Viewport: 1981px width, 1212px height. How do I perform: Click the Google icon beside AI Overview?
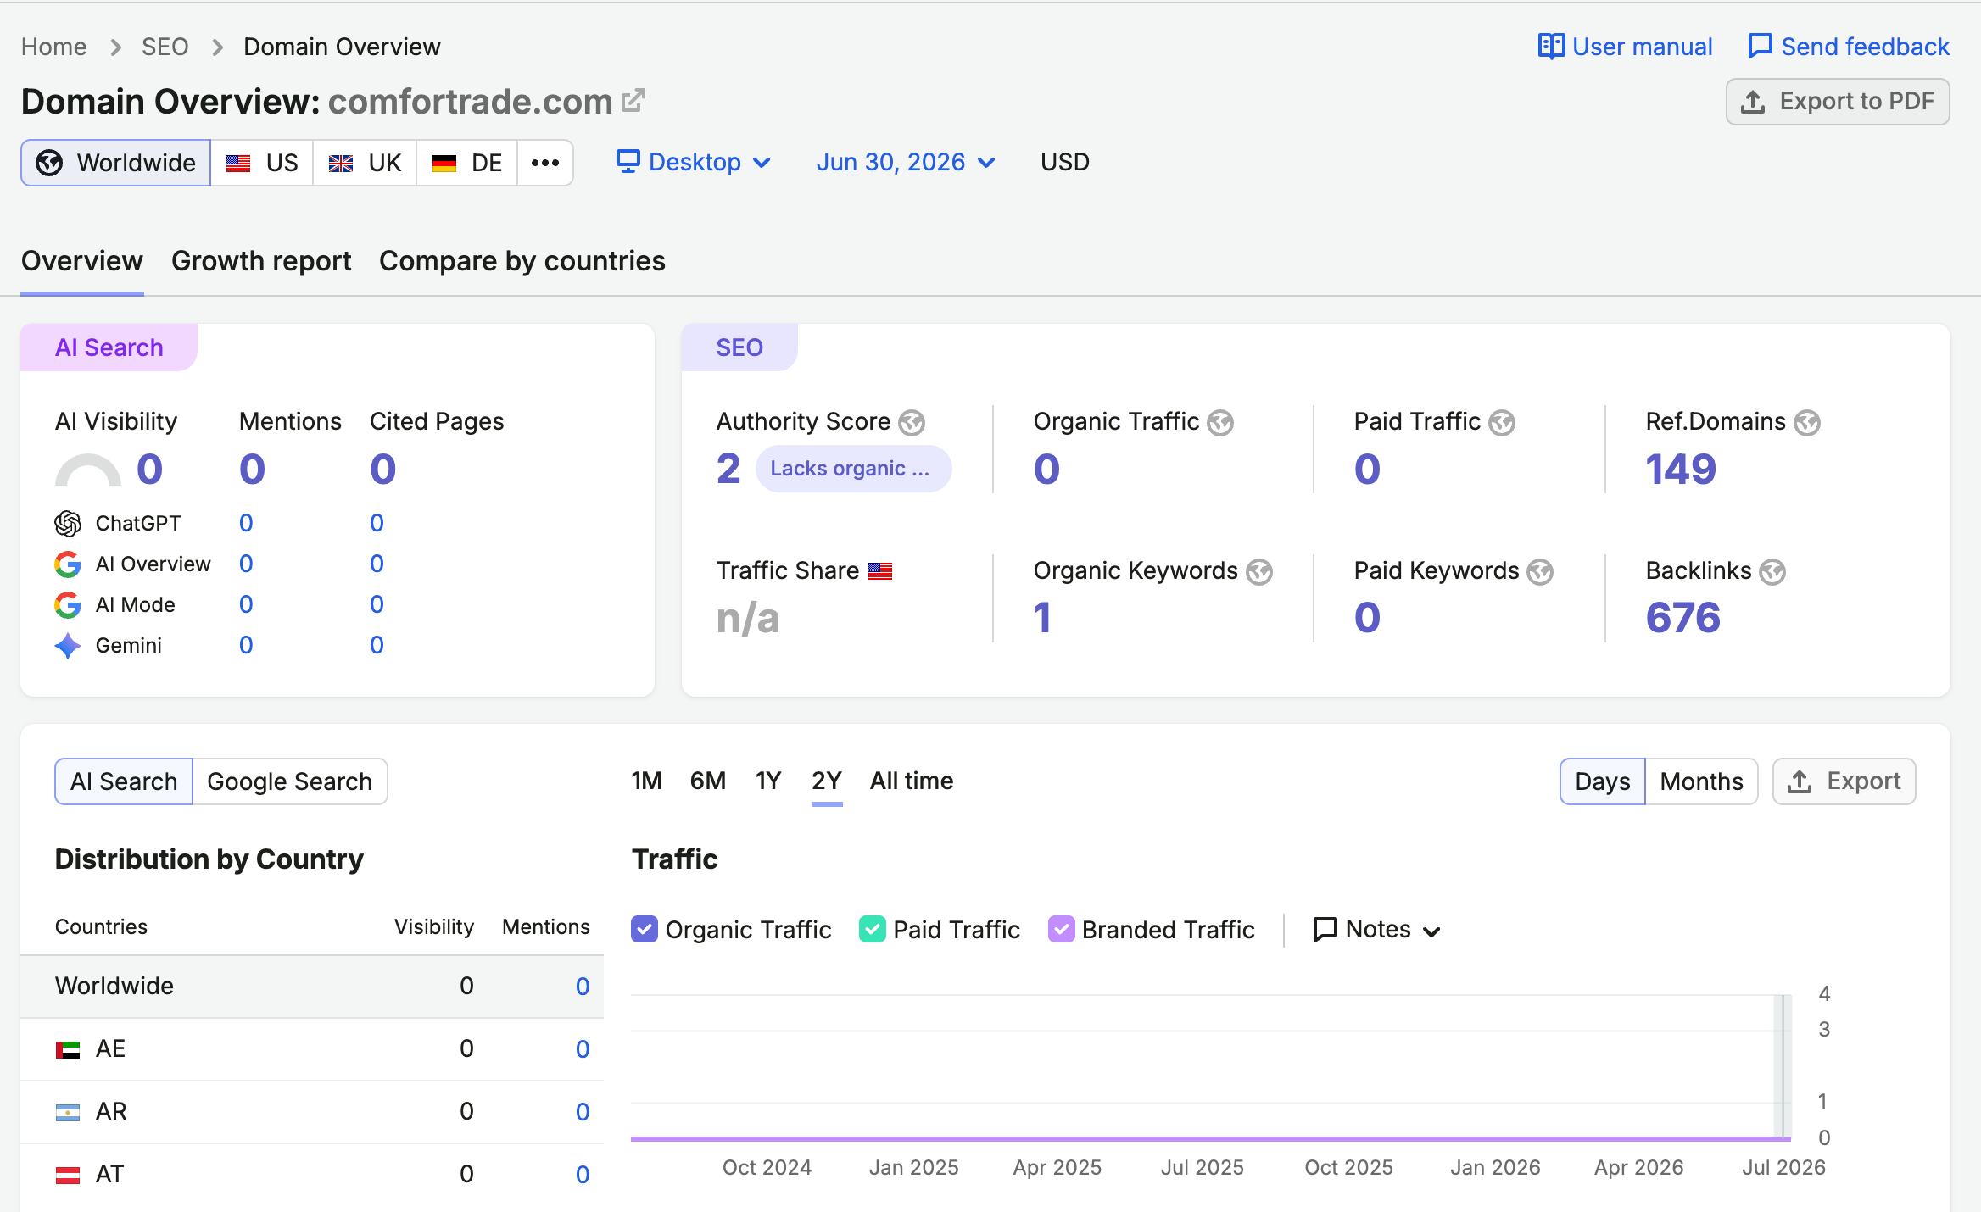(68, 564)
